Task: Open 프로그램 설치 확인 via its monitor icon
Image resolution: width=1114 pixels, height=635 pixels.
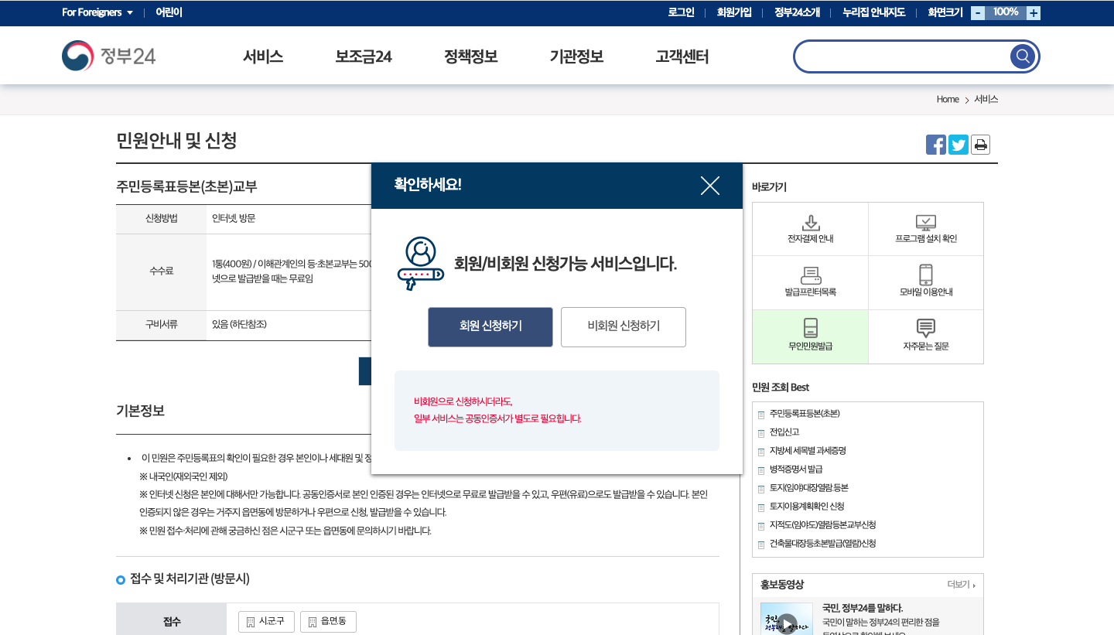Action: click(x=925, y=223)
